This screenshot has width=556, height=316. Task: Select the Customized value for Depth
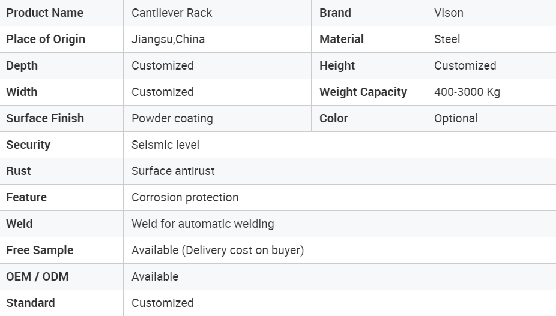(162, 65)
